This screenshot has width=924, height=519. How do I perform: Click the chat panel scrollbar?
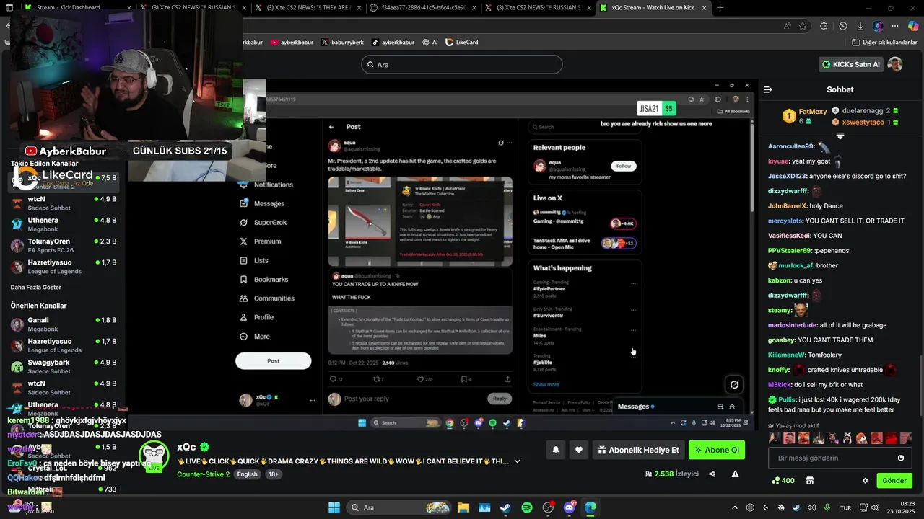tap(920, 386)
